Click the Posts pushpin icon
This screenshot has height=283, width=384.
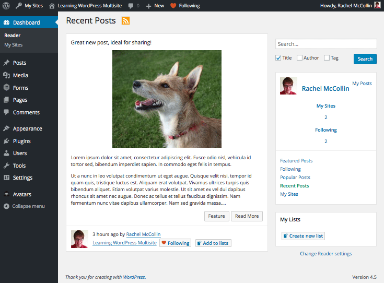click(7, 63)
